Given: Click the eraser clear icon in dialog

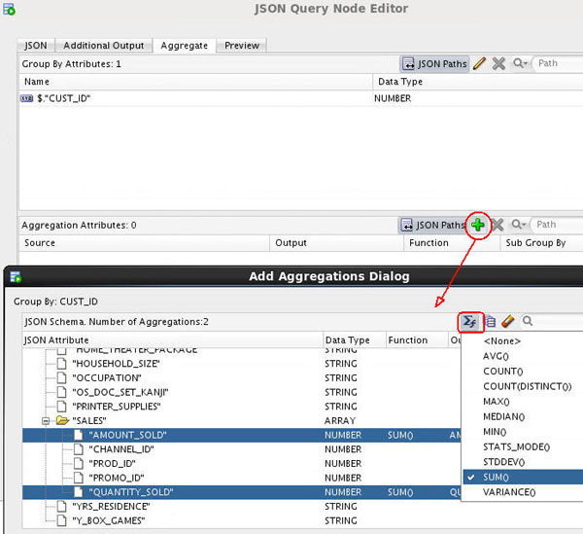Looking at the screenshot, I should (x=508, y=322).
